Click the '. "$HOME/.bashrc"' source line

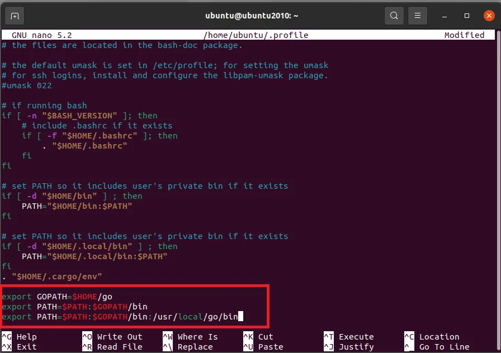84,146
